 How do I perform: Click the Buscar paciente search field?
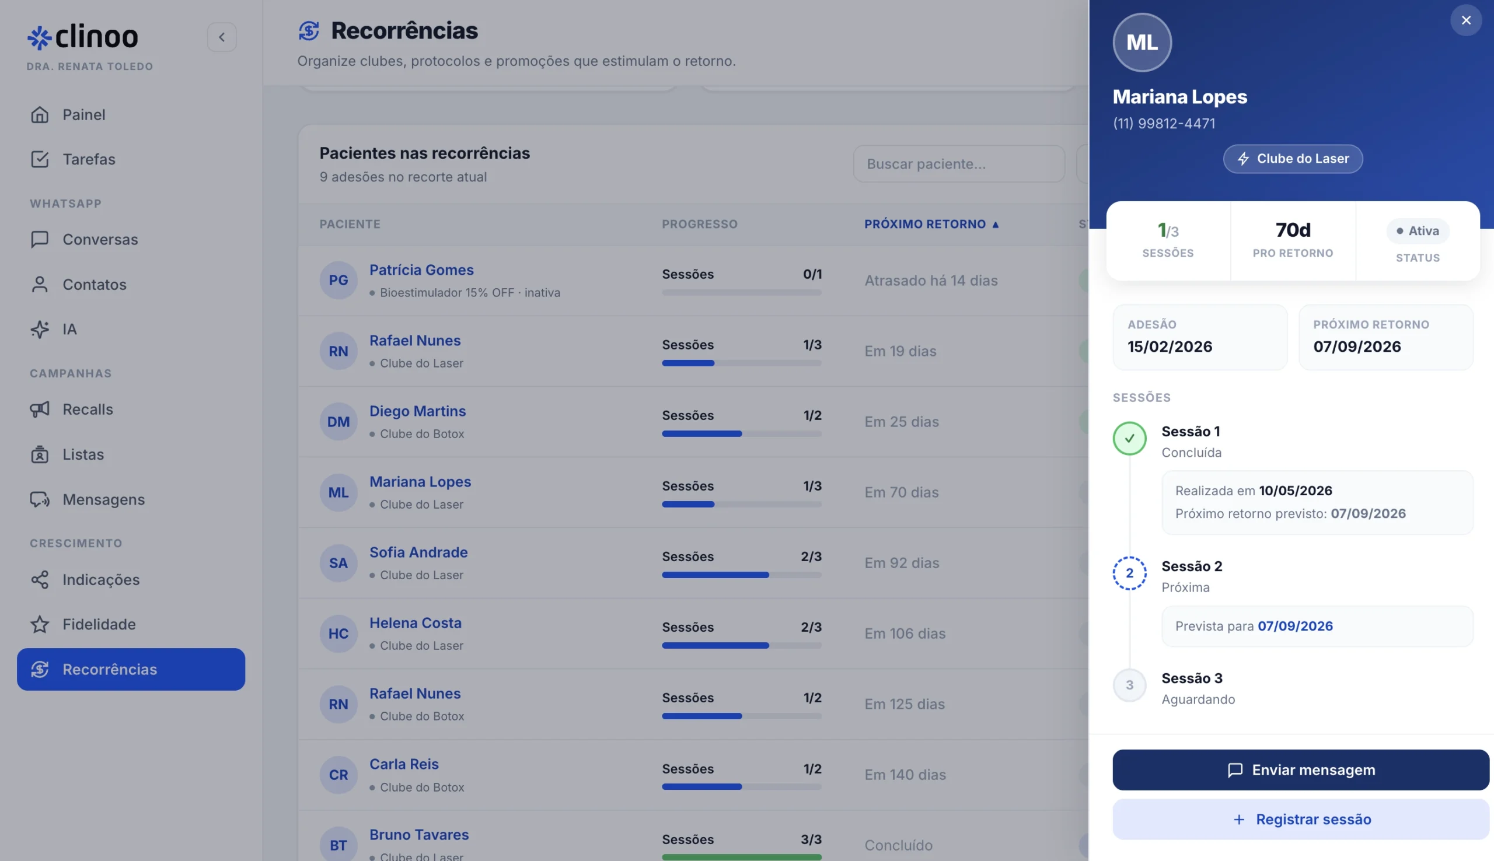point(958,164)
